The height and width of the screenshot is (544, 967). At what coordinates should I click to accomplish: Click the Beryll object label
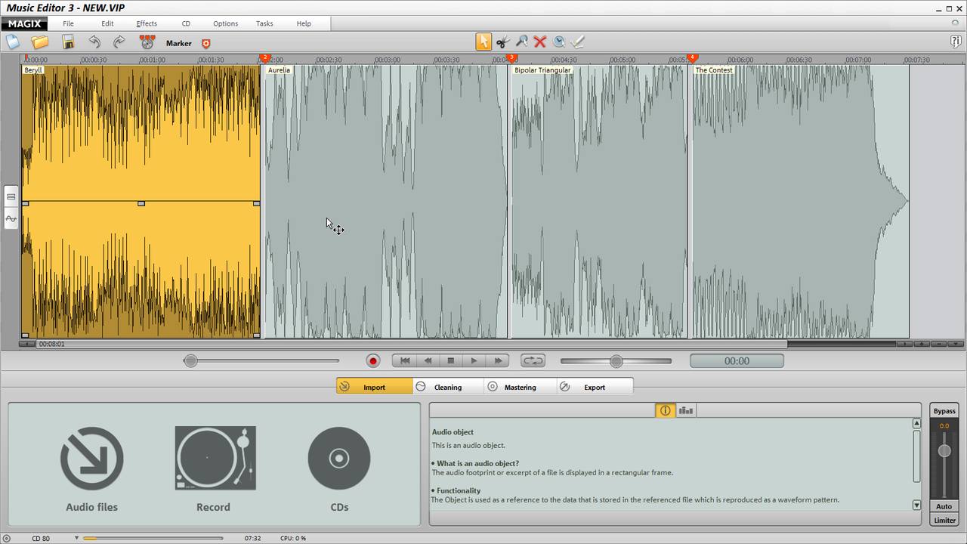pos(33,70)
